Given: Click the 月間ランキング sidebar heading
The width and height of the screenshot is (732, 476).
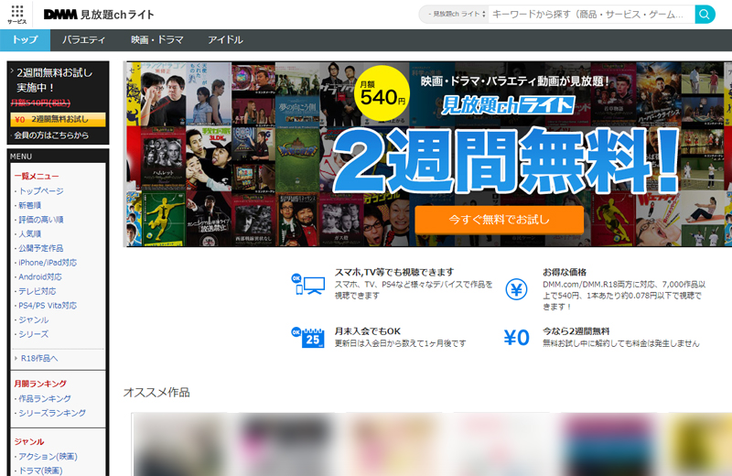Looking at the screenshot, I should click(40, 384).
